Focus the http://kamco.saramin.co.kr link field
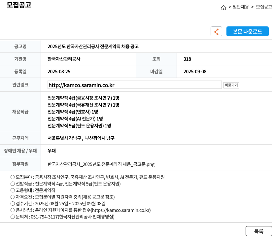This screenshot has width=272, height=236. point(135,85)
